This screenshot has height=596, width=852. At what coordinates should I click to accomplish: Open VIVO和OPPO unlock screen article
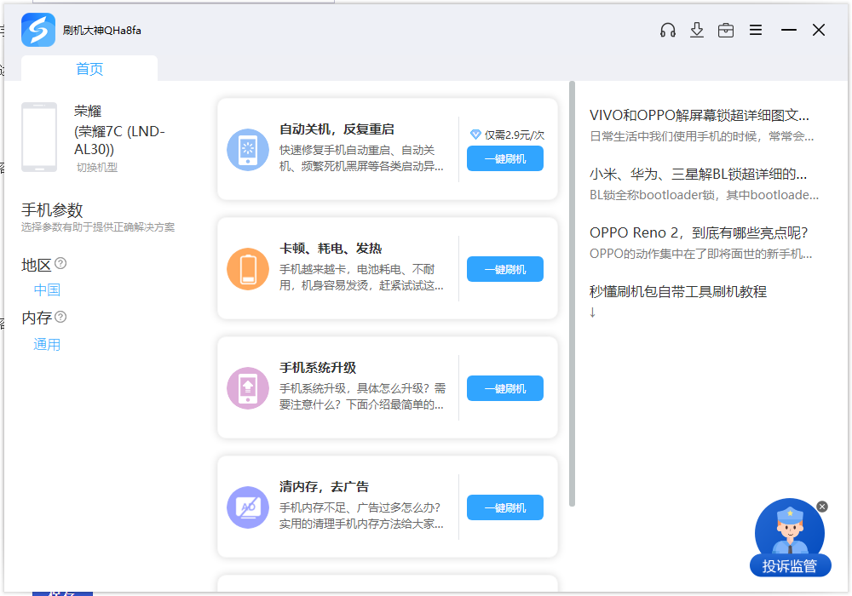pos(699,116)
